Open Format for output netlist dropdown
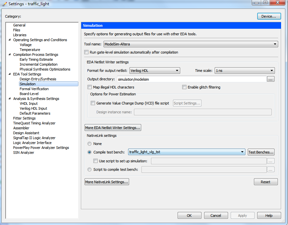This screenshot has height=225, width=288. tap(155, 71)
